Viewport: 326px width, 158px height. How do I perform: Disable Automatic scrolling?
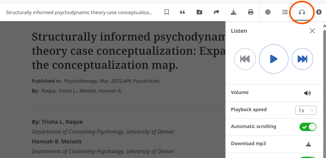(x=308, y=127)
